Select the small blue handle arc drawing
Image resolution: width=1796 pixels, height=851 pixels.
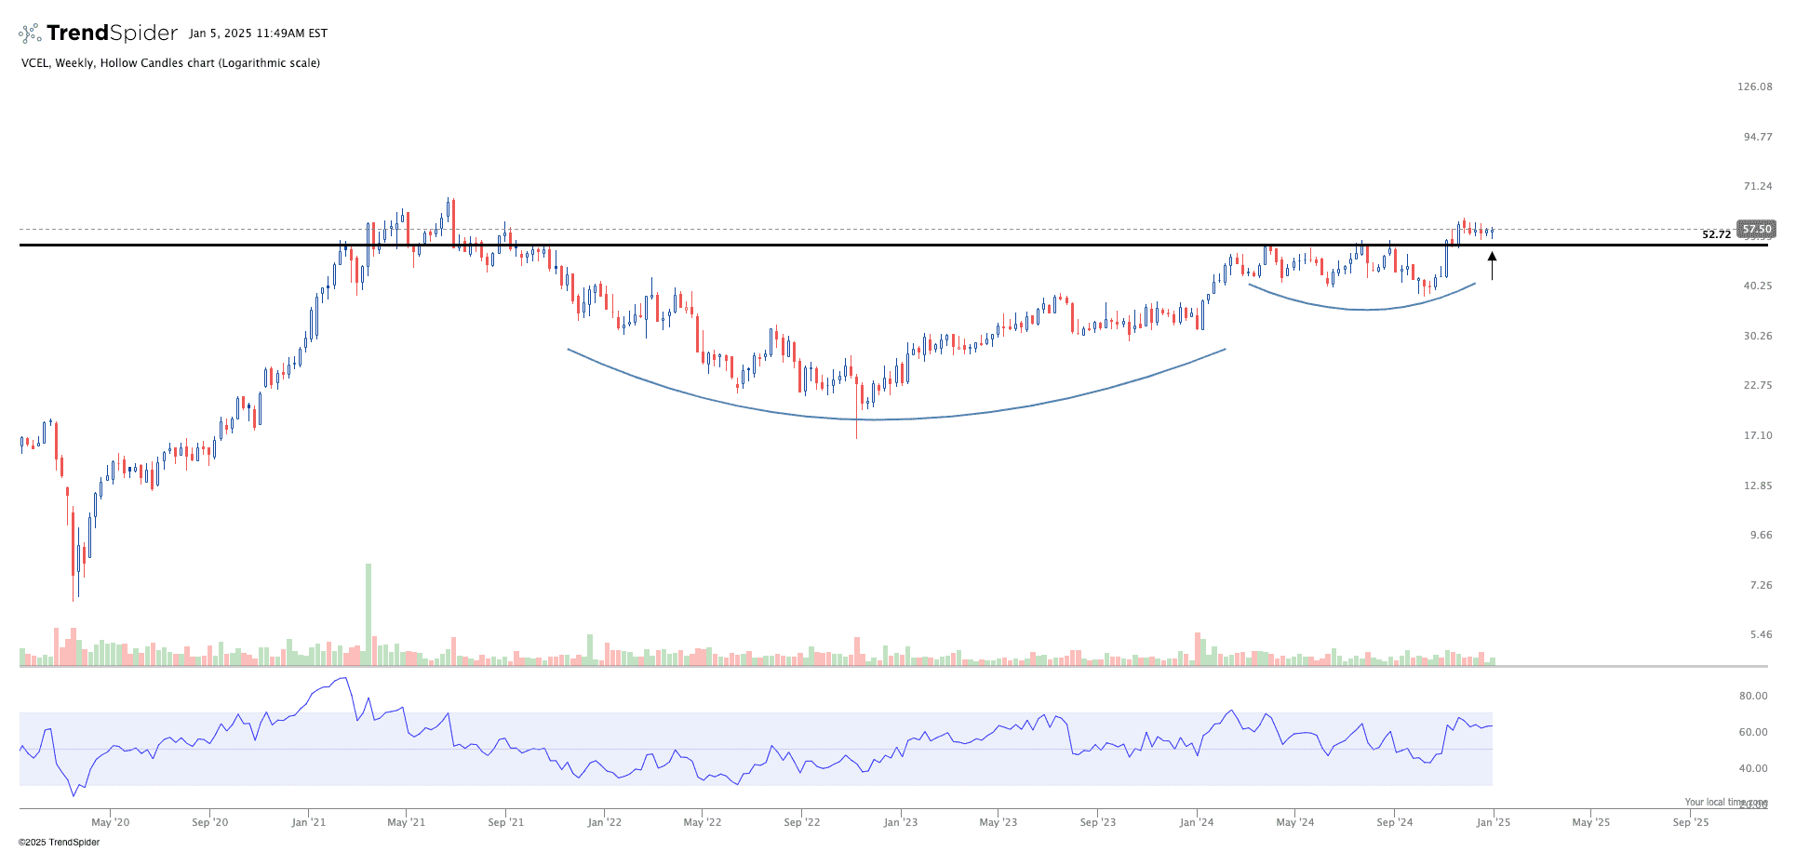tap(1366, 309)
